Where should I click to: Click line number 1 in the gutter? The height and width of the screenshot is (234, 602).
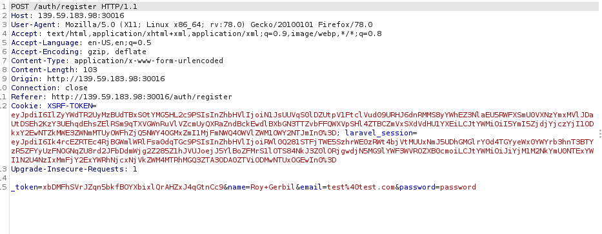pyautogui.click(x=5, y=6)
